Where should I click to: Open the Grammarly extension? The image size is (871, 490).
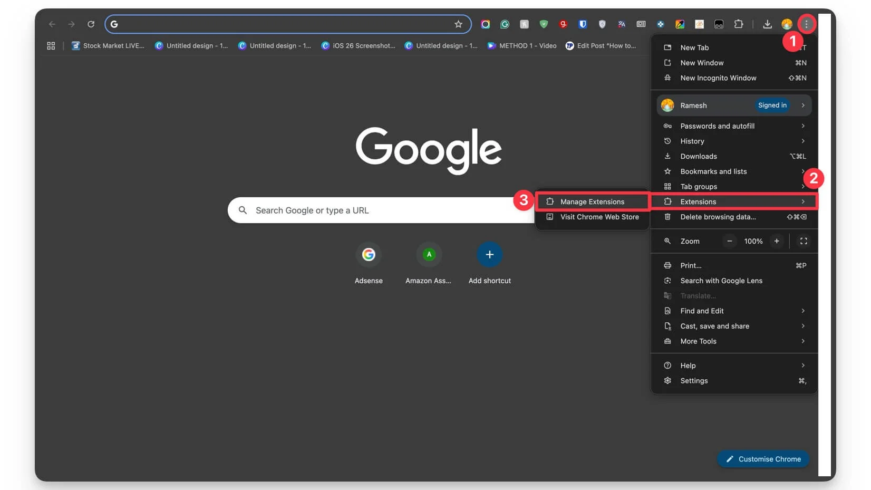coord(504,24)
